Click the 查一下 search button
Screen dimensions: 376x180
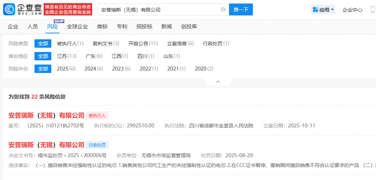(241, 9)
